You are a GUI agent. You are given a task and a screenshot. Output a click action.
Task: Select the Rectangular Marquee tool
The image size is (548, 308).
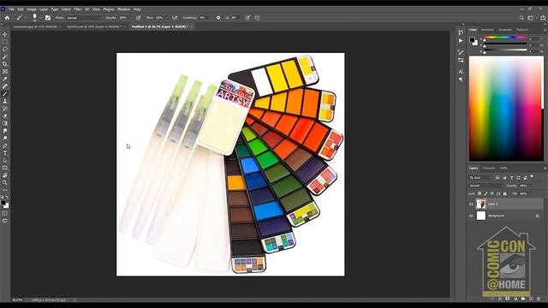5,42
